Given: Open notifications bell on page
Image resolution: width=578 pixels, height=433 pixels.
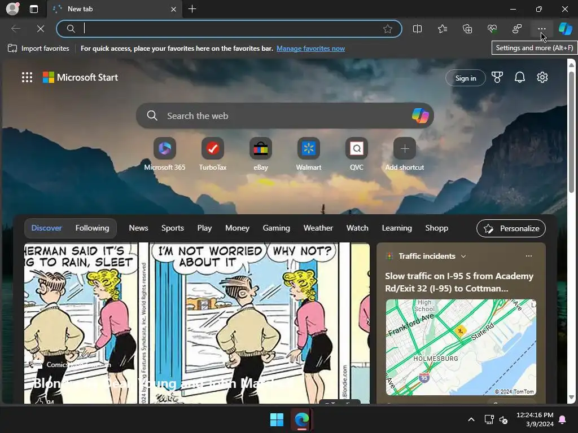Looking at the screenshot, I should coord(520,77).
